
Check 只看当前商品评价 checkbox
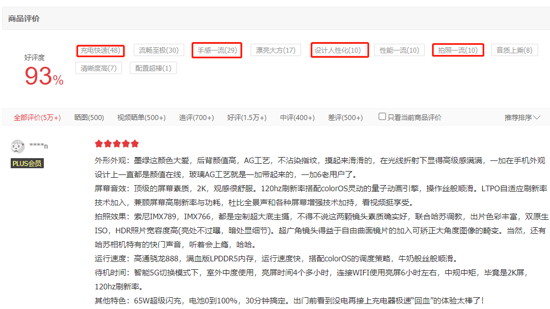(x=382, y=117)
